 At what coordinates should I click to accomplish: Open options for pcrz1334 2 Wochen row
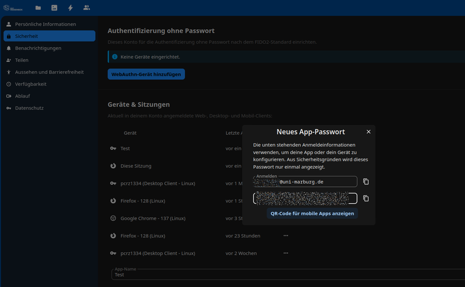[x=285, y=253]
